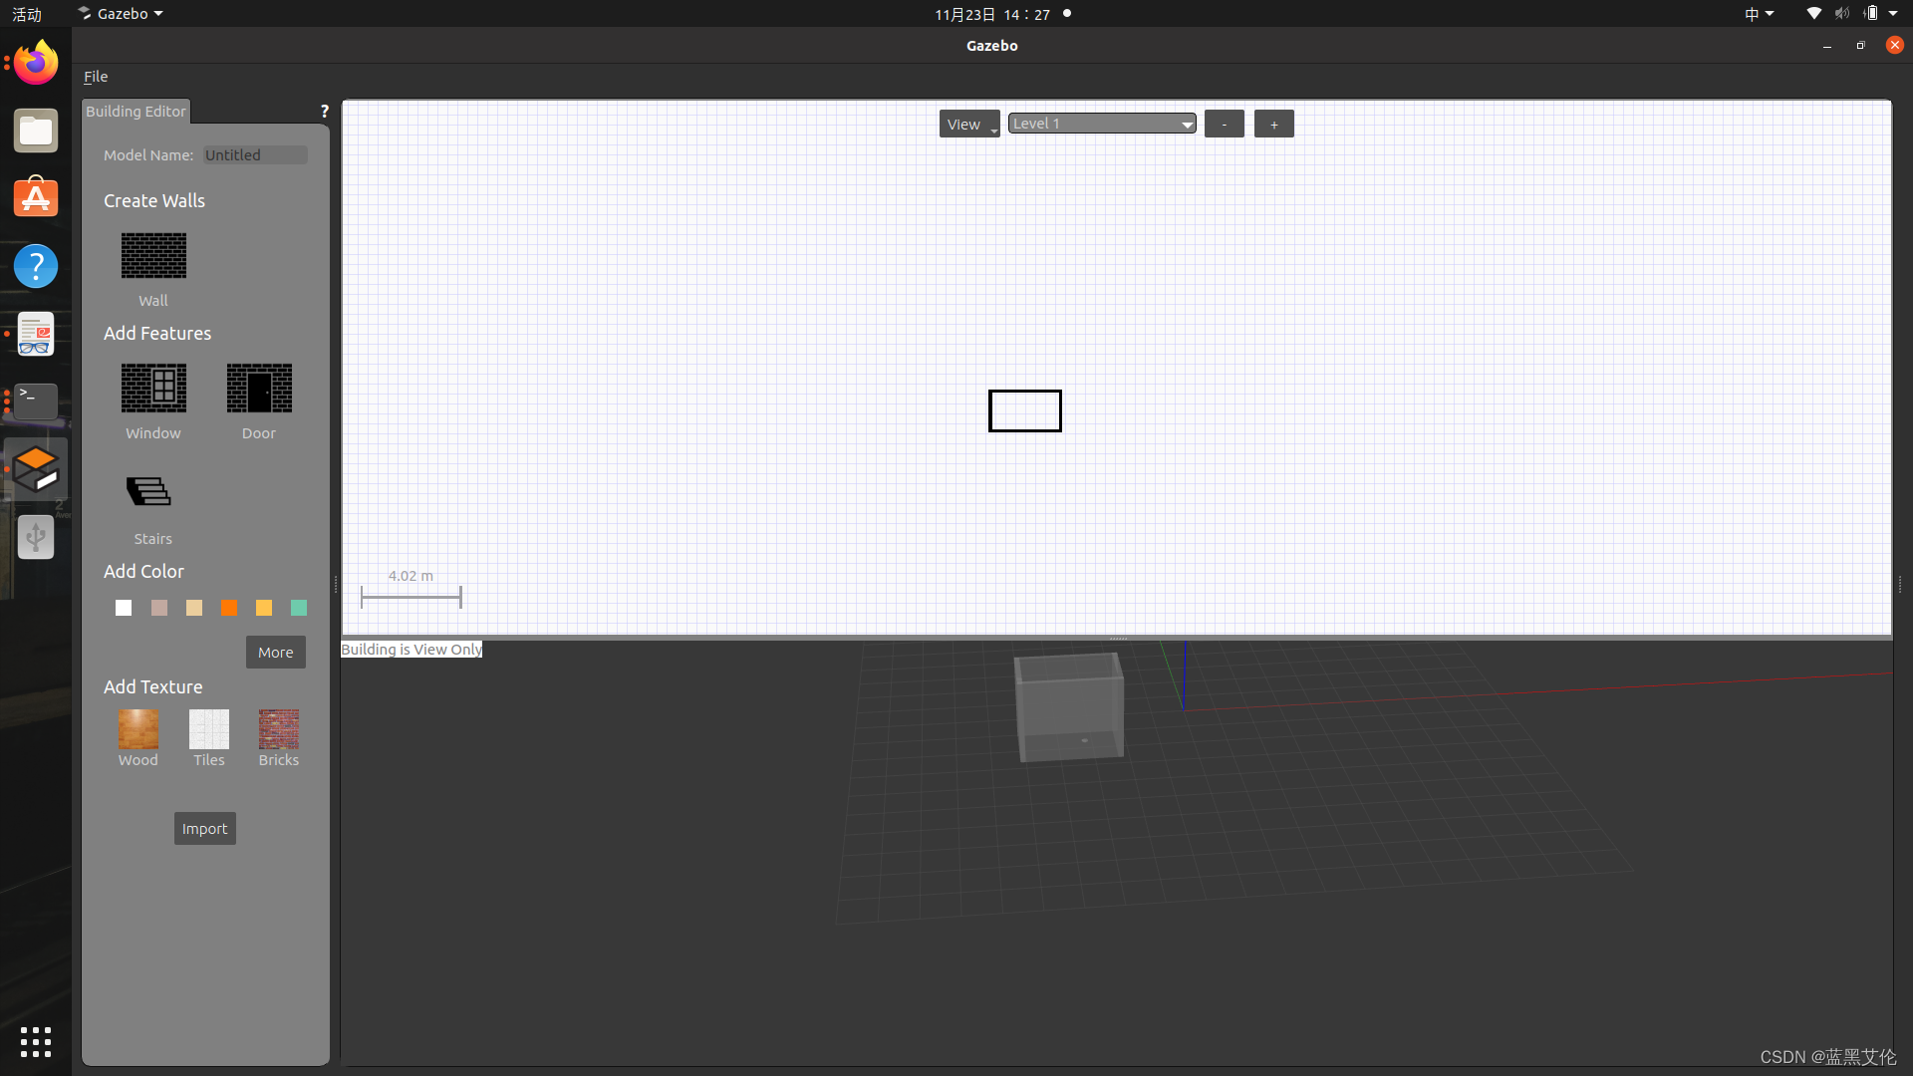Viewport: 1913px width, 1076px height.
Task: Pick the white color swatch
Action: click(x=124, y=608)
